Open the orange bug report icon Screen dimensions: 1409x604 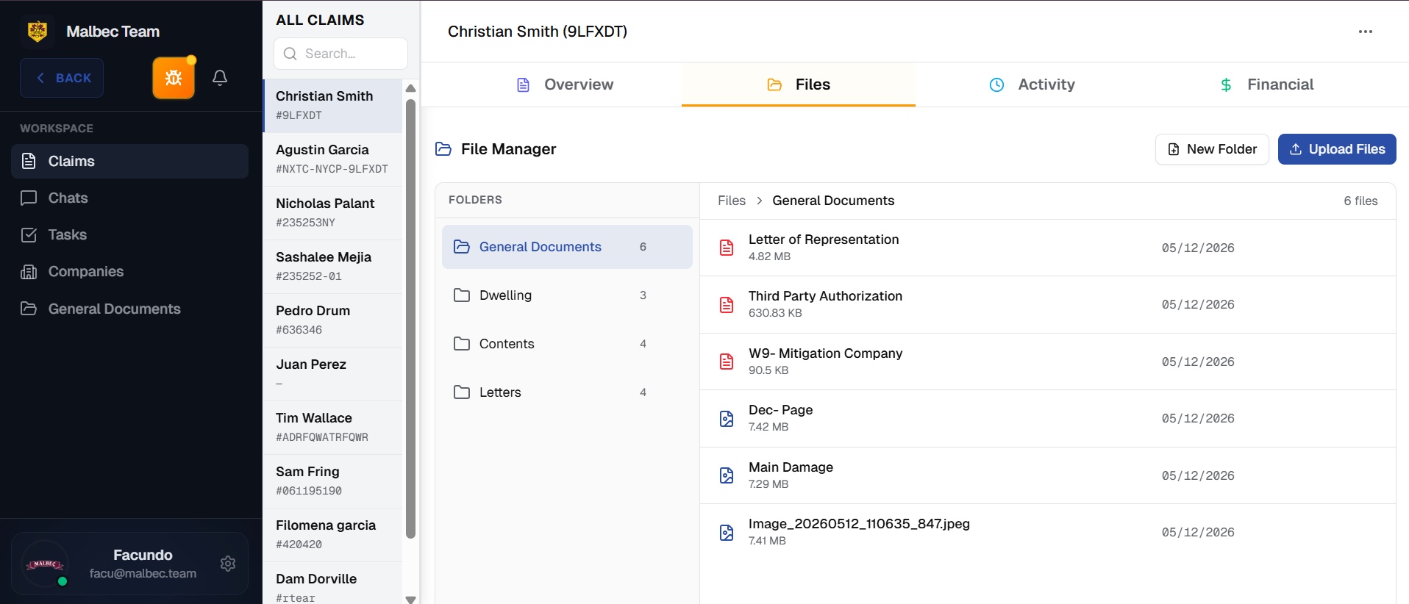(x=174, y=78)
